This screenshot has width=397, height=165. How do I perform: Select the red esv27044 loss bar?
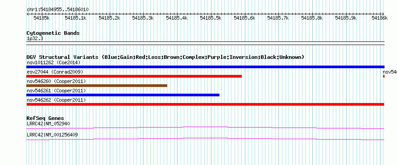click(x=134, y=76)
